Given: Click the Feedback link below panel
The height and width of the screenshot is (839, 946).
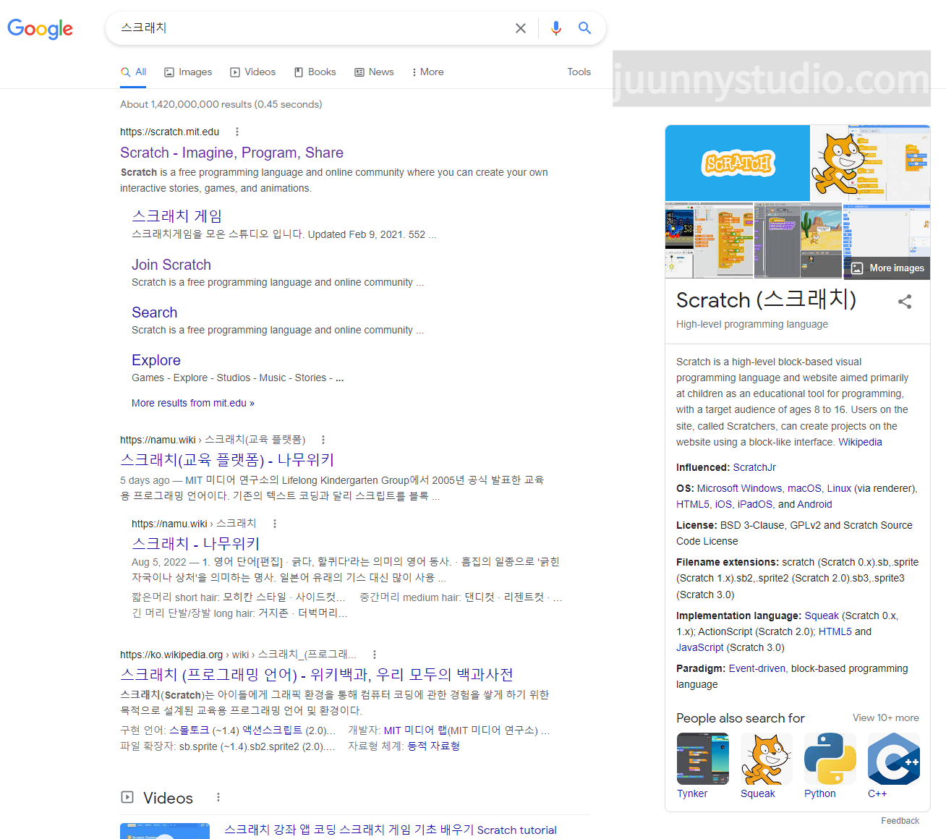Looking at the screenshot, I should (x=900, y=821).
